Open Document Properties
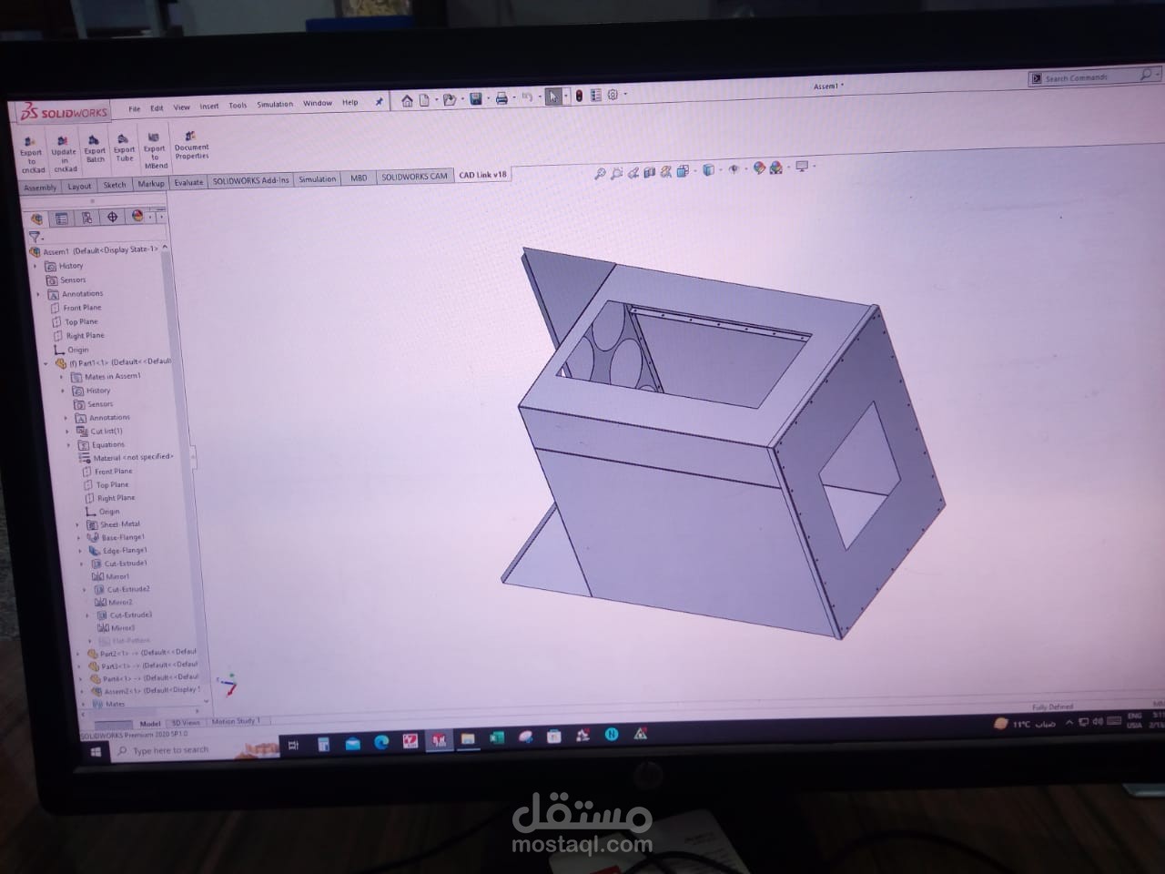Image resolution: width=1165 pixels, height=874 pixels. click(x=191, y=146)
